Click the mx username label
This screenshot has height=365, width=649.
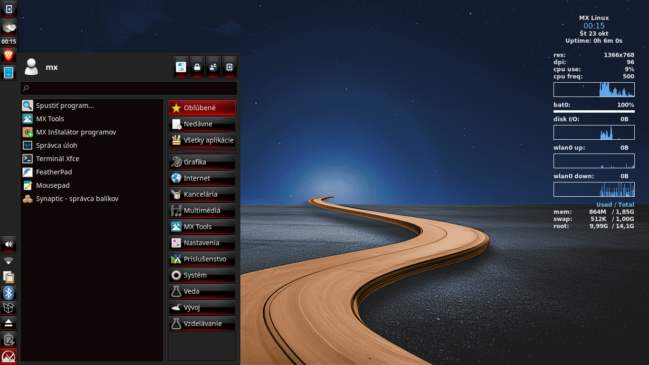click(52, 67)
